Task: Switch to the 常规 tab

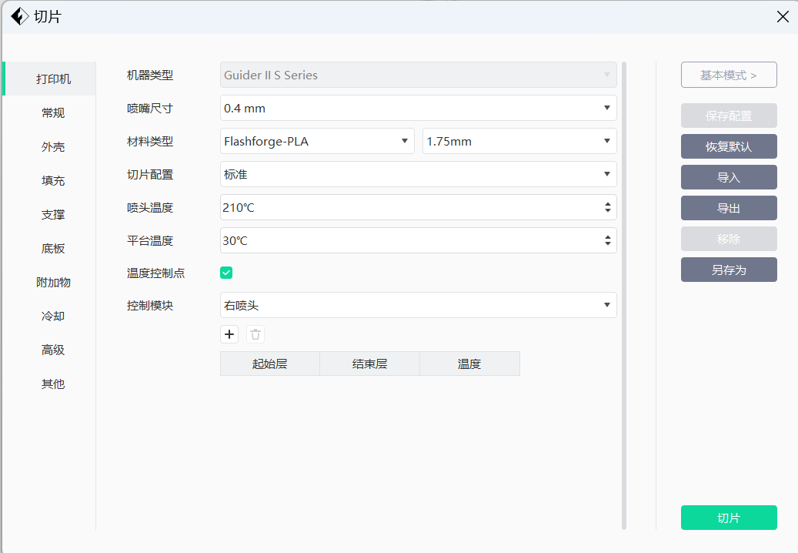Action: [x=53, y=112]
